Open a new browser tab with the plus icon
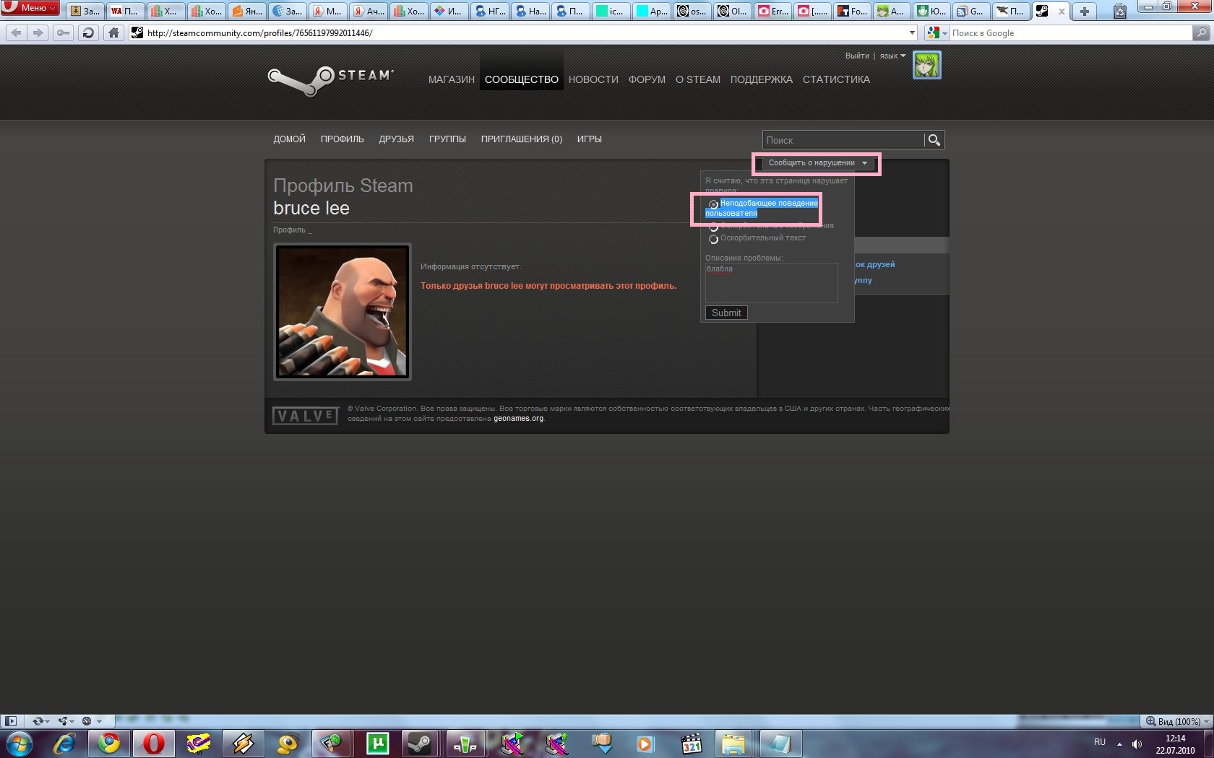 [x=1084, y=11]
